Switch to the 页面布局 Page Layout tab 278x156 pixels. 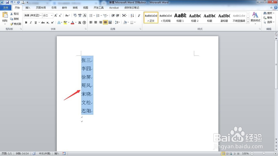pos(41,7)
